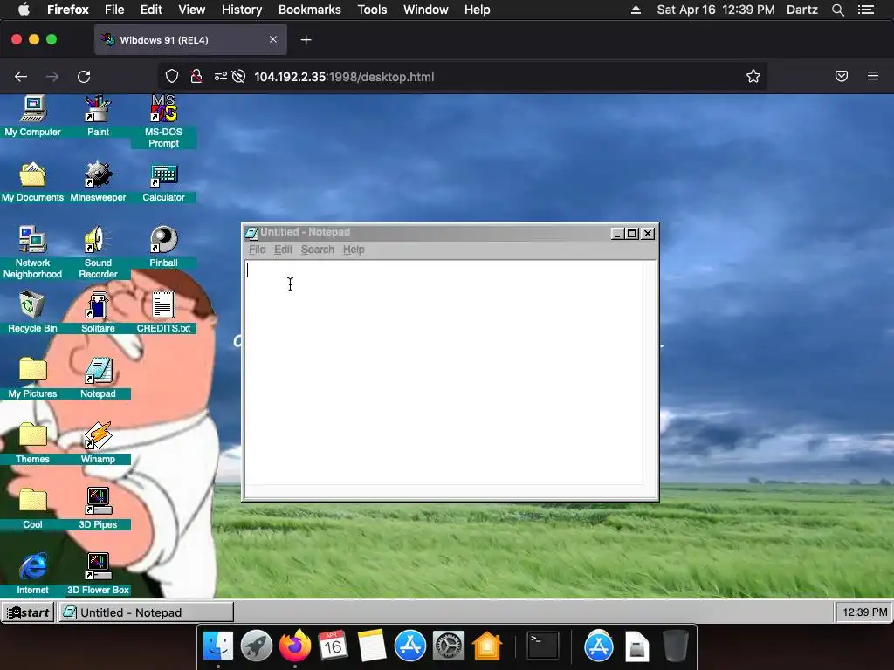Open the Apple menu
The height and width of the screenshot is (670, 894).
[24, 9]
